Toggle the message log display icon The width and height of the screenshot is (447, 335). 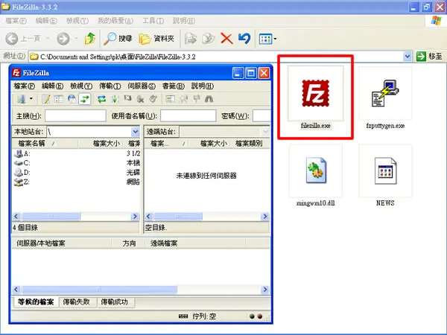click(46, 99)
